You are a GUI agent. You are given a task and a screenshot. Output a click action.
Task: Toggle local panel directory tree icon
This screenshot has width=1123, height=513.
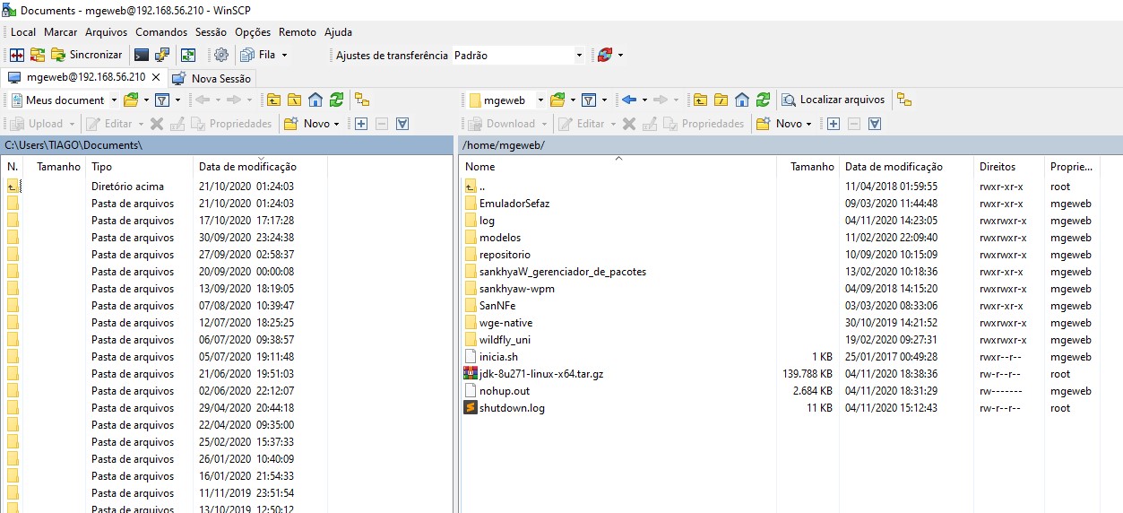coord(362,100)
